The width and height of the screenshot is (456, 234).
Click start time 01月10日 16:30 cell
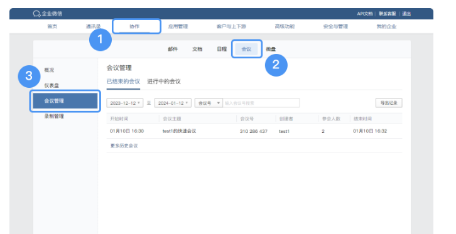(127, 131)
